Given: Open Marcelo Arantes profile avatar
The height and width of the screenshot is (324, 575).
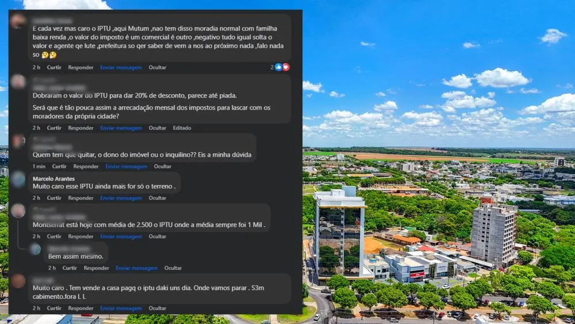Looking at the screenshot, I should point(18,179).
